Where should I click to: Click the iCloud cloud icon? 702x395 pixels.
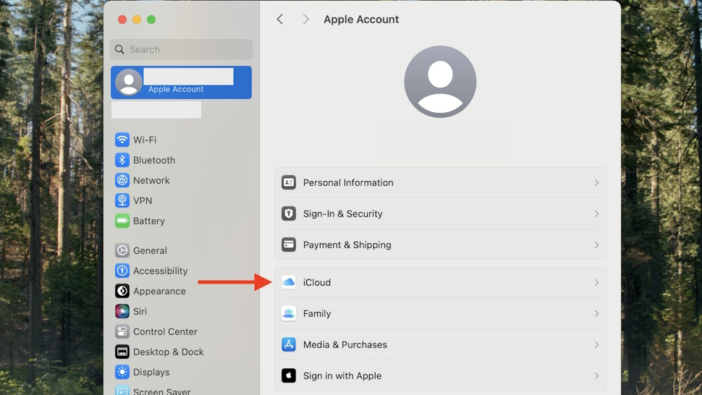pos(288,282)
